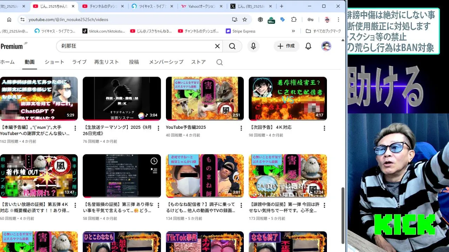
Task: Select the 再生リスト channel tab
Action: tap(107, 62)
